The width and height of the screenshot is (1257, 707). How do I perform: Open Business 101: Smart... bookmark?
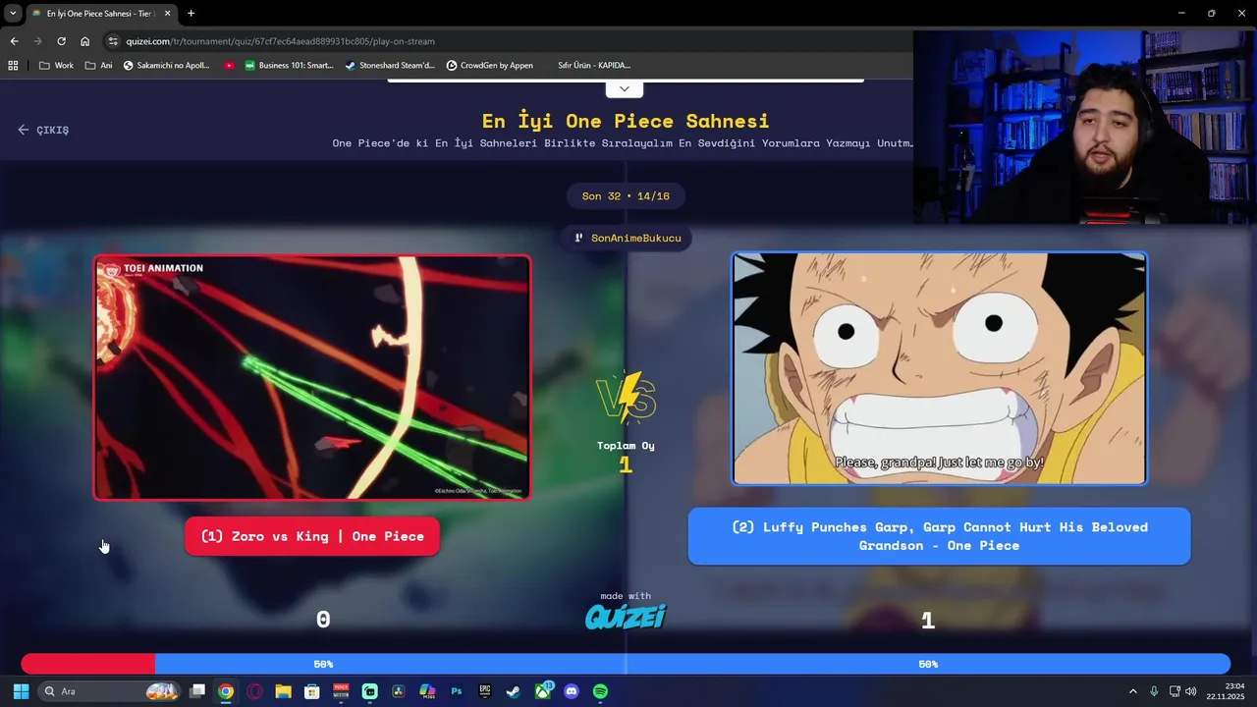[x=289, y=66]
